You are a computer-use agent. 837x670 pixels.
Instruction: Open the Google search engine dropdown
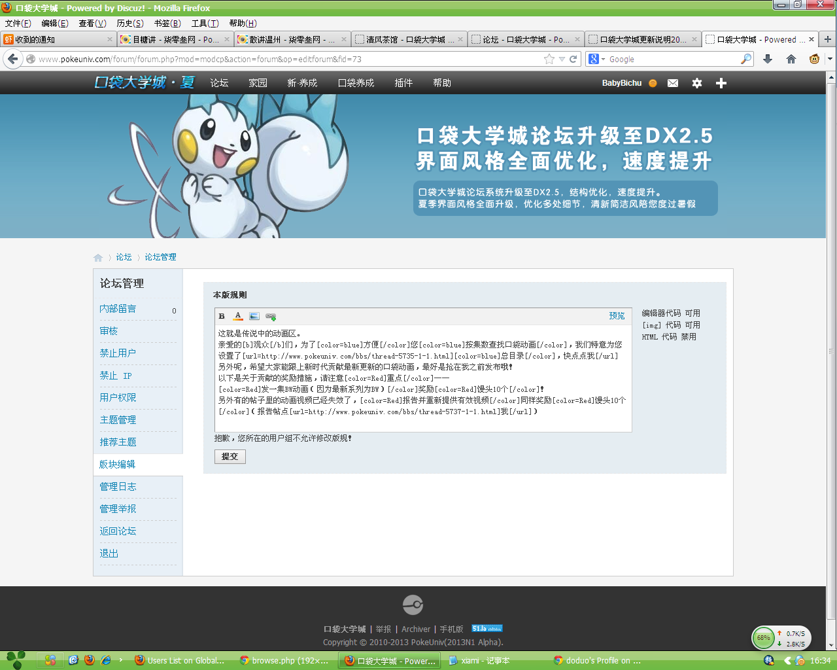[x=596, y=59]
